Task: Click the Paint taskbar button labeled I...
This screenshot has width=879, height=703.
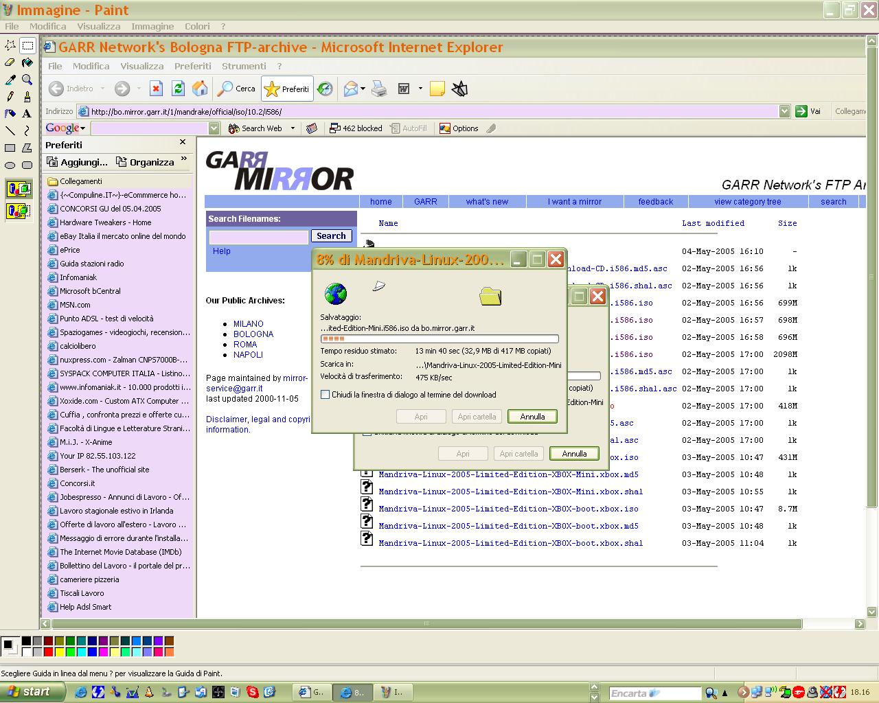Action: point(393,692)
